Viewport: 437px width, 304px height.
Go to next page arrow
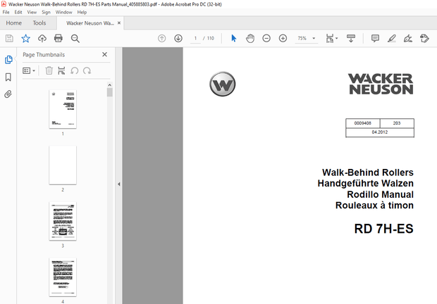tap(178, 39)
